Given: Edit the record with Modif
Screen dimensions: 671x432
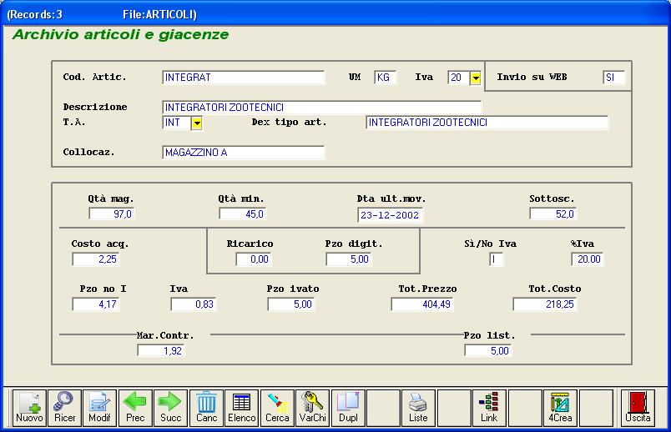Looking at the screenshot, I should click(x=99, y=408).
